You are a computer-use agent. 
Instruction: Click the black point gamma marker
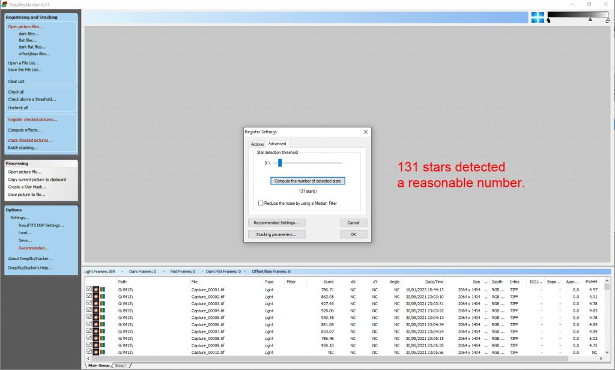(x=548, y=20)
